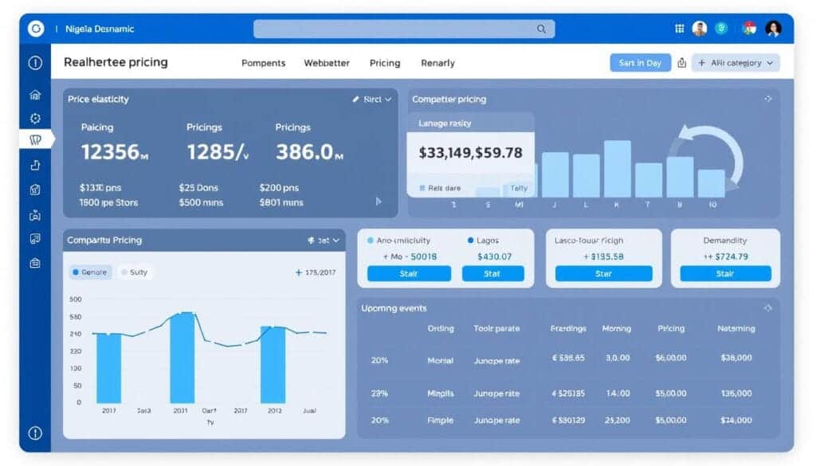Click the pencil edit icon in Price elasticity

pos(356,99)
